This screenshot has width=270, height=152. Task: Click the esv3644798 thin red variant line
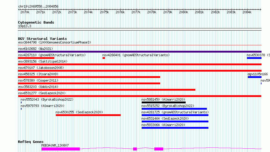(140, 45)
